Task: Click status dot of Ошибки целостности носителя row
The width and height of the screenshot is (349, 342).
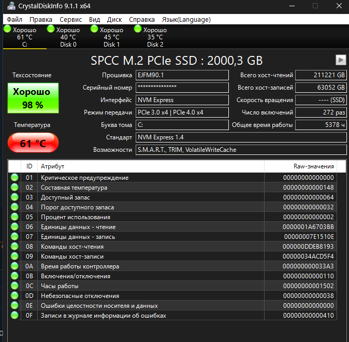Action: click(14, 305)
